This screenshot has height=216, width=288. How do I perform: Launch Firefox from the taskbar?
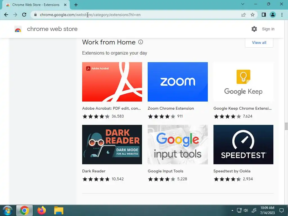pos(42,210)
